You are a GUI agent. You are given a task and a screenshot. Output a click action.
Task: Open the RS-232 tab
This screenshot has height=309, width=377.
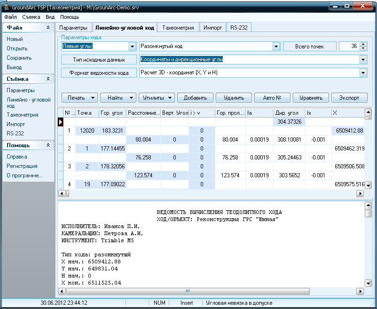tap(239, 28)
